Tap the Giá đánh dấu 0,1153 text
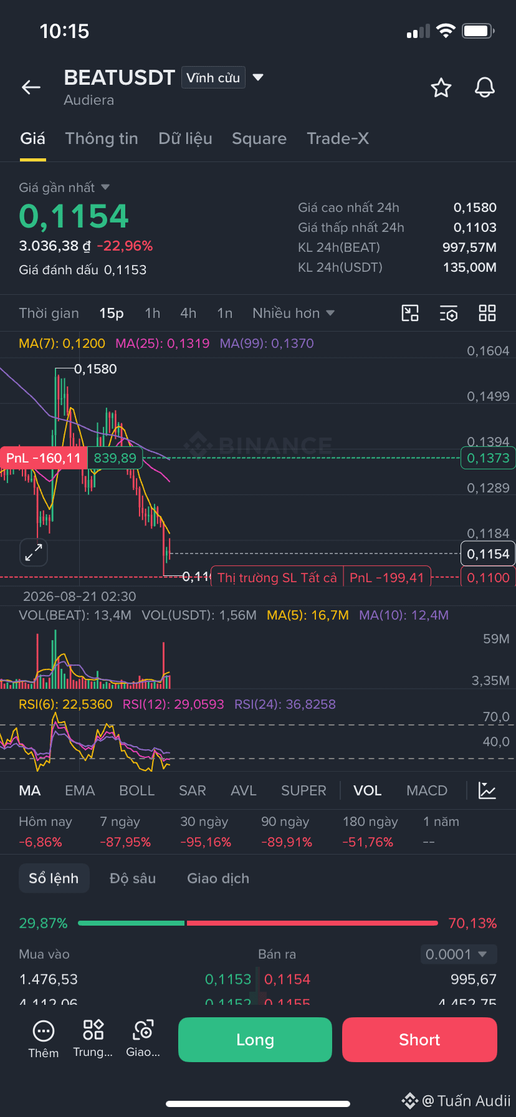The image size is (516, 1117). [83, 270]
